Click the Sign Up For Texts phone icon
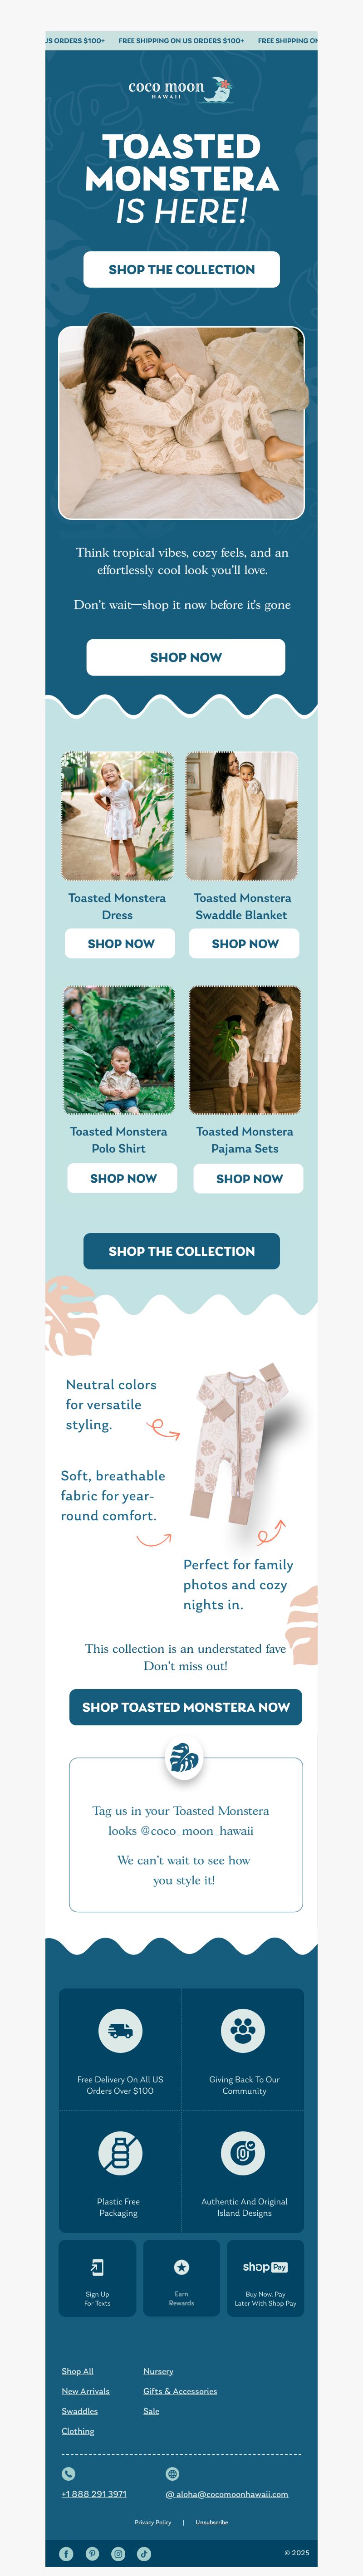The image size is (363, 2576). [x=97, y=2267]
